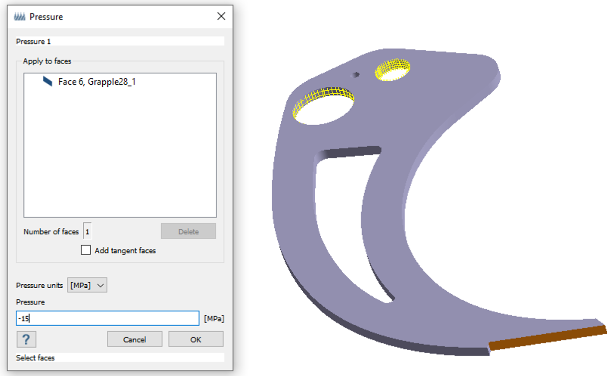Viewport: 607px width, 376px height.
Task: Open the Pressure units dropdown
Action: tap(87, 285)
